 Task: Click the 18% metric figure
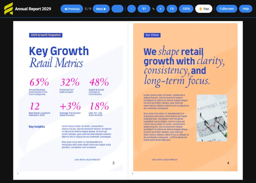[99, 106]
